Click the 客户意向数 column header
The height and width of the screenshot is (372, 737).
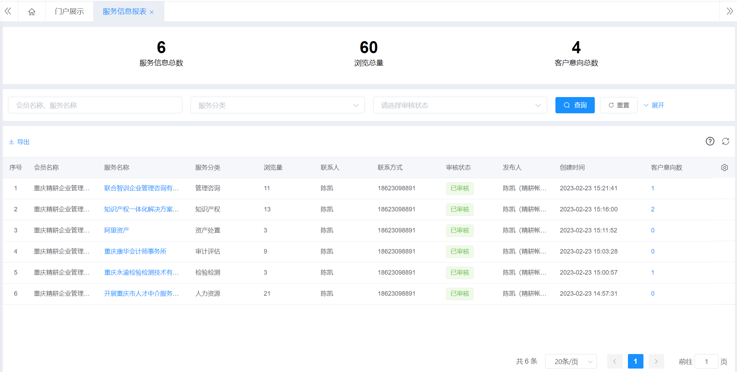(667, 168)
